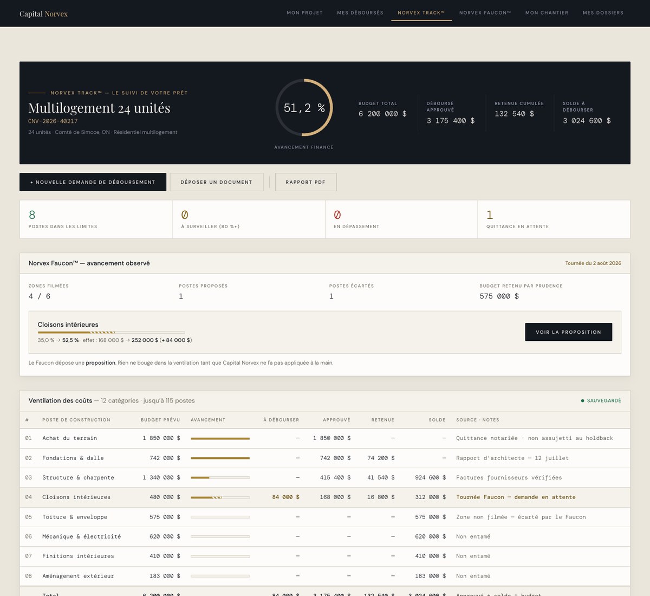Click the À débourser column header
This screenshot has height=596, width=650.
(281, 420)
